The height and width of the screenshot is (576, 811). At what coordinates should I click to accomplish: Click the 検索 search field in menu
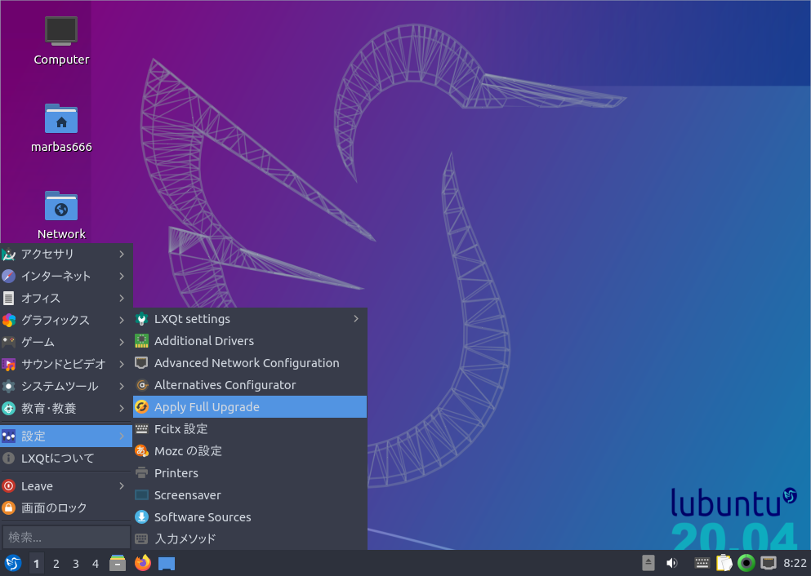coord(66,538)
